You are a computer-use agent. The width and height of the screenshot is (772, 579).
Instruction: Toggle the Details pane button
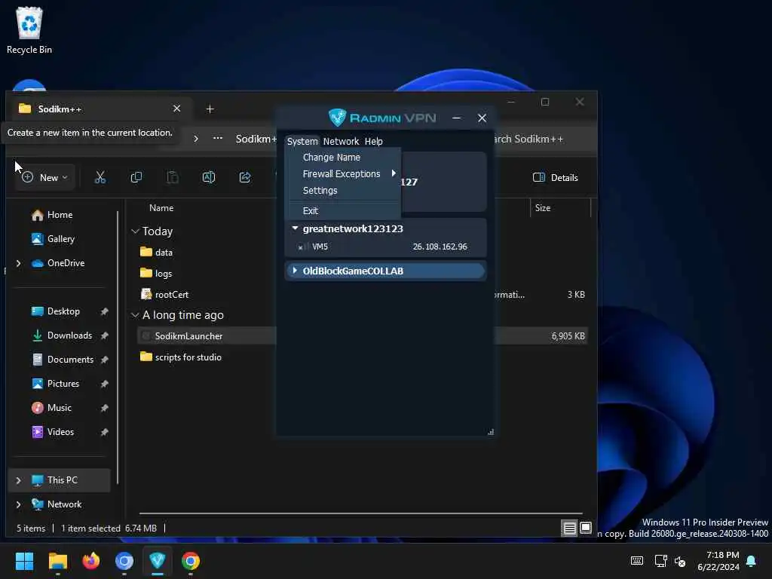coord(556,177)
